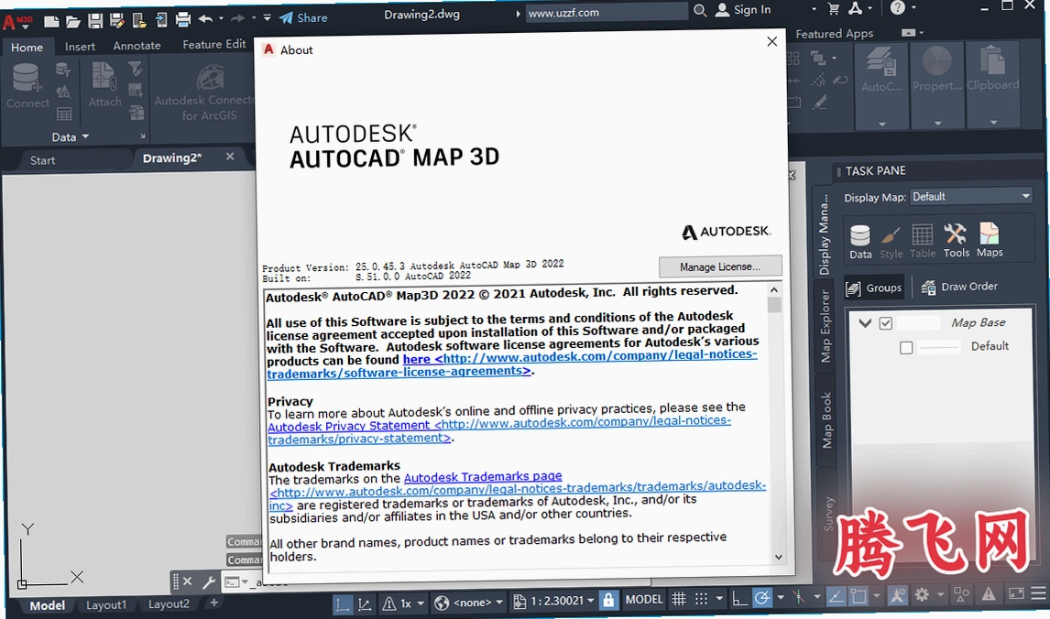Toggle ortho mode in status bar
The height and width of the screenshot is (619, 1050).
739,598
